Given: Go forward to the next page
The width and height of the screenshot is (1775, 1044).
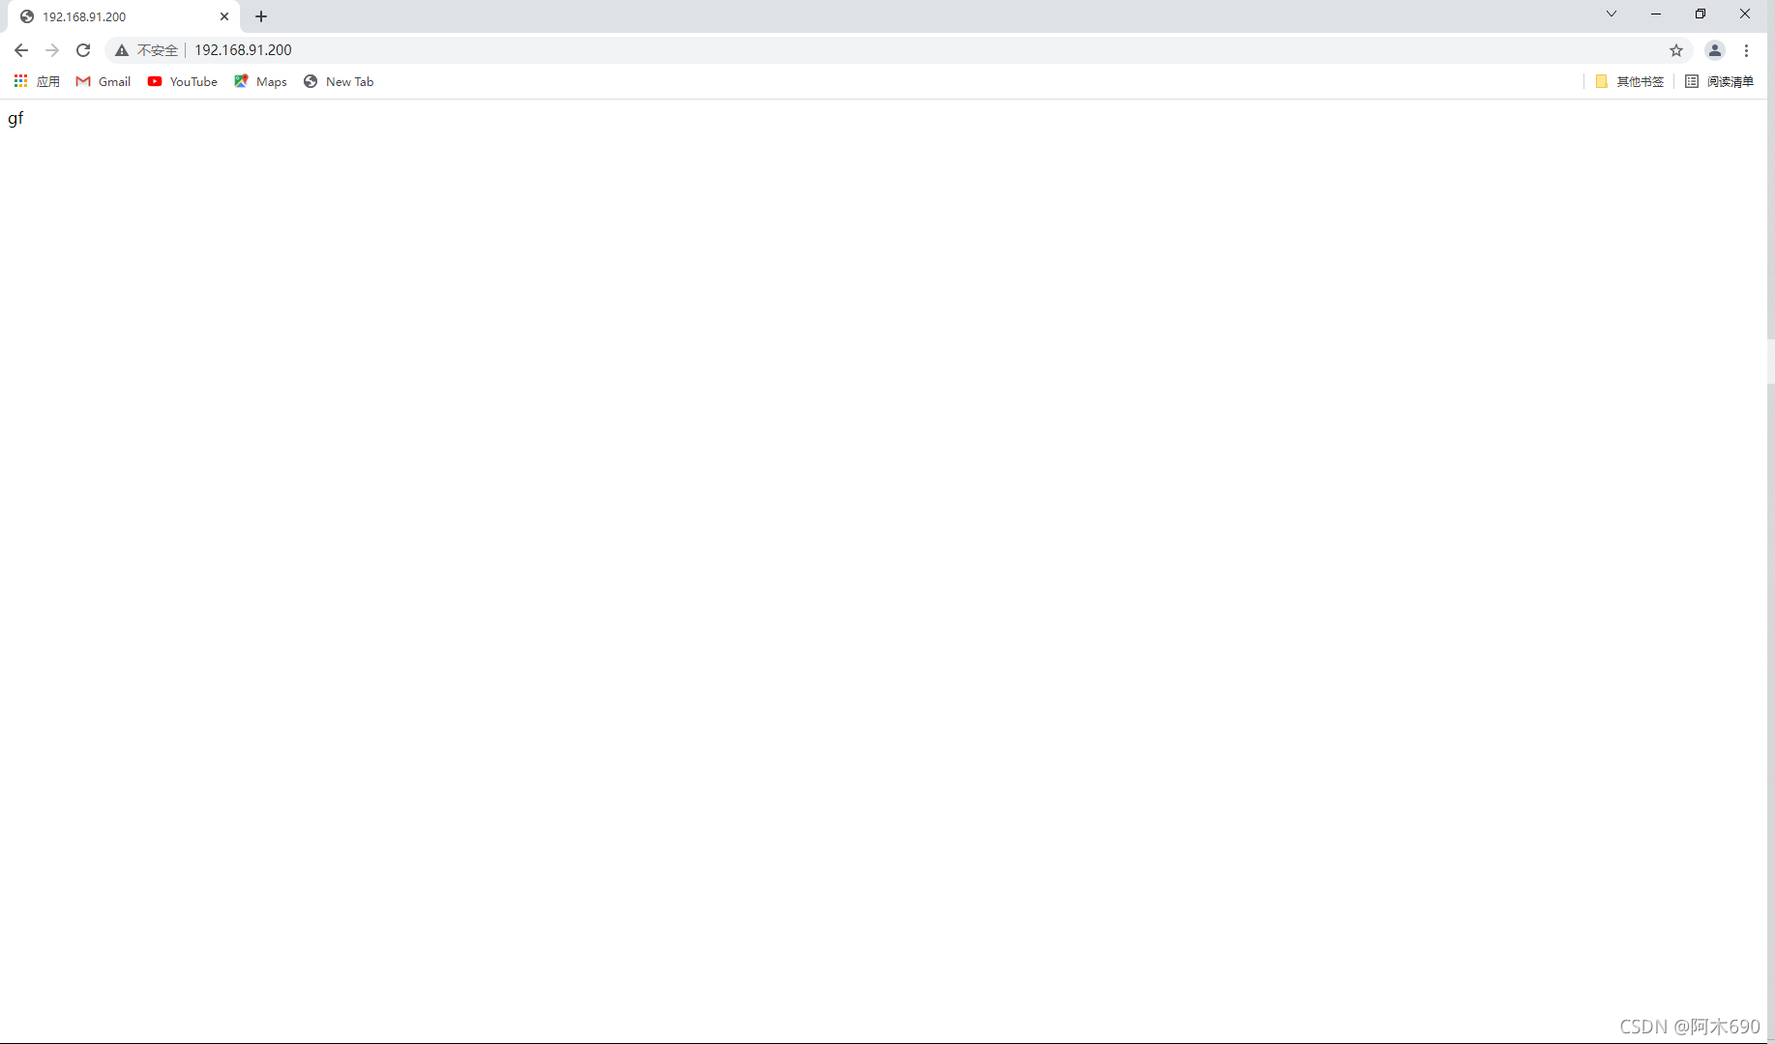Looking at the screenshot, I should point(52,50).
